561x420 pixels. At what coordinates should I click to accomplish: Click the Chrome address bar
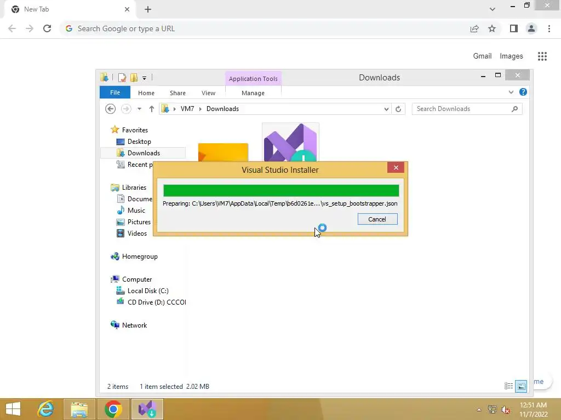pos(265,28)
